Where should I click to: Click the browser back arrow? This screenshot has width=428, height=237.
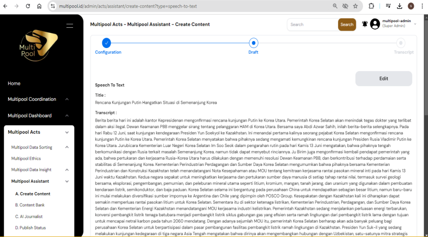click(x=5, y=6)
